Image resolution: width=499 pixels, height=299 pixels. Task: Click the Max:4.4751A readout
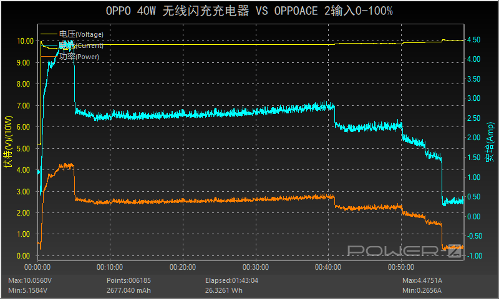coord(422,280)
